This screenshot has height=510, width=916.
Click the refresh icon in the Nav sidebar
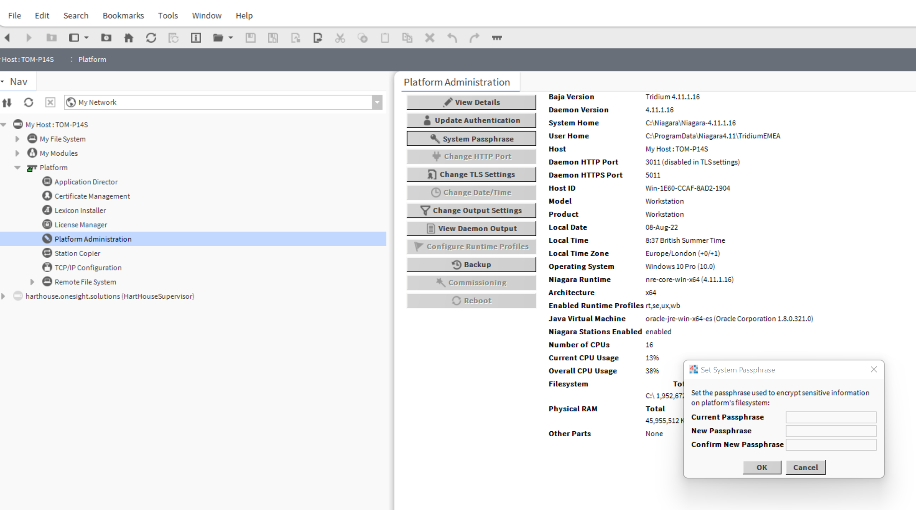click(x=29, y=102)
